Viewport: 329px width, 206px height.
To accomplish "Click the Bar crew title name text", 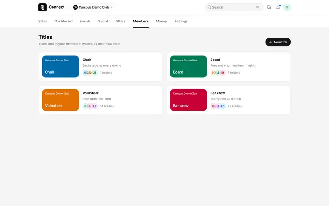I will 218,93.
